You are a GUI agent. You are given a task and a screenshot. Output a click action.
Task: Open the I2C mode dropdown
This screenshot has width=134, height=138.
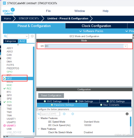click(x=126, y=46)
